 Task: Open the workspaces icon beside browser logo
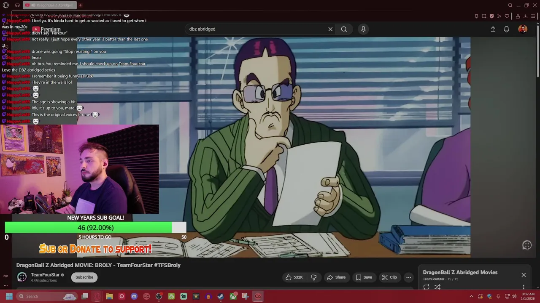(17, 5)
